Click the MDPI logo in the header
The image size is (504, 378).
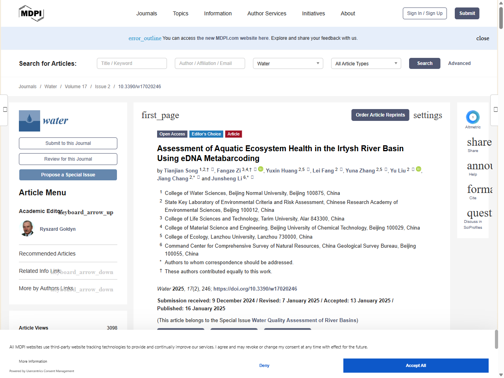(31, 13)
